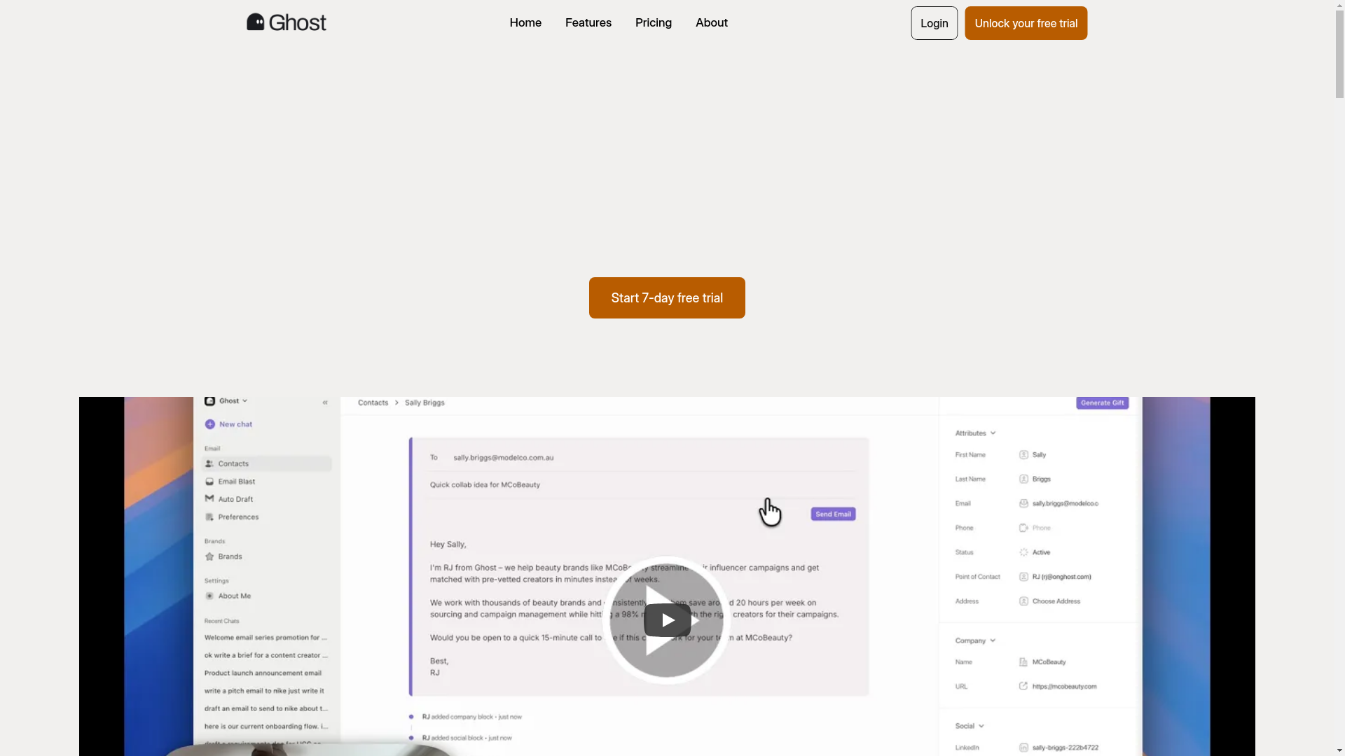Open 'ok write a brief for a content creator' chat
Viewport: 1345px width, 756px height.
pyautogui.click(x=265, y=655)
